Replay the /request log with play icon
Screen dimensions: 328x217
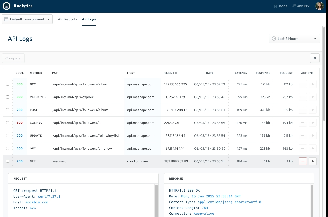313,161
